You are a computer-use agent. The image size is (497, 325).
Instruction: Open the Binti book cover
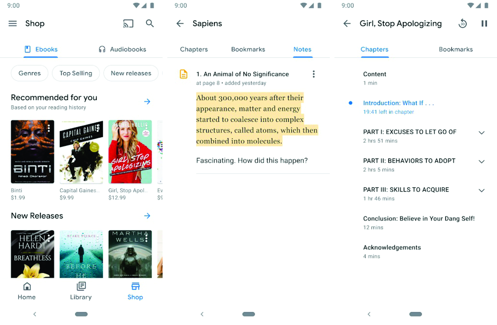point(32,152)
